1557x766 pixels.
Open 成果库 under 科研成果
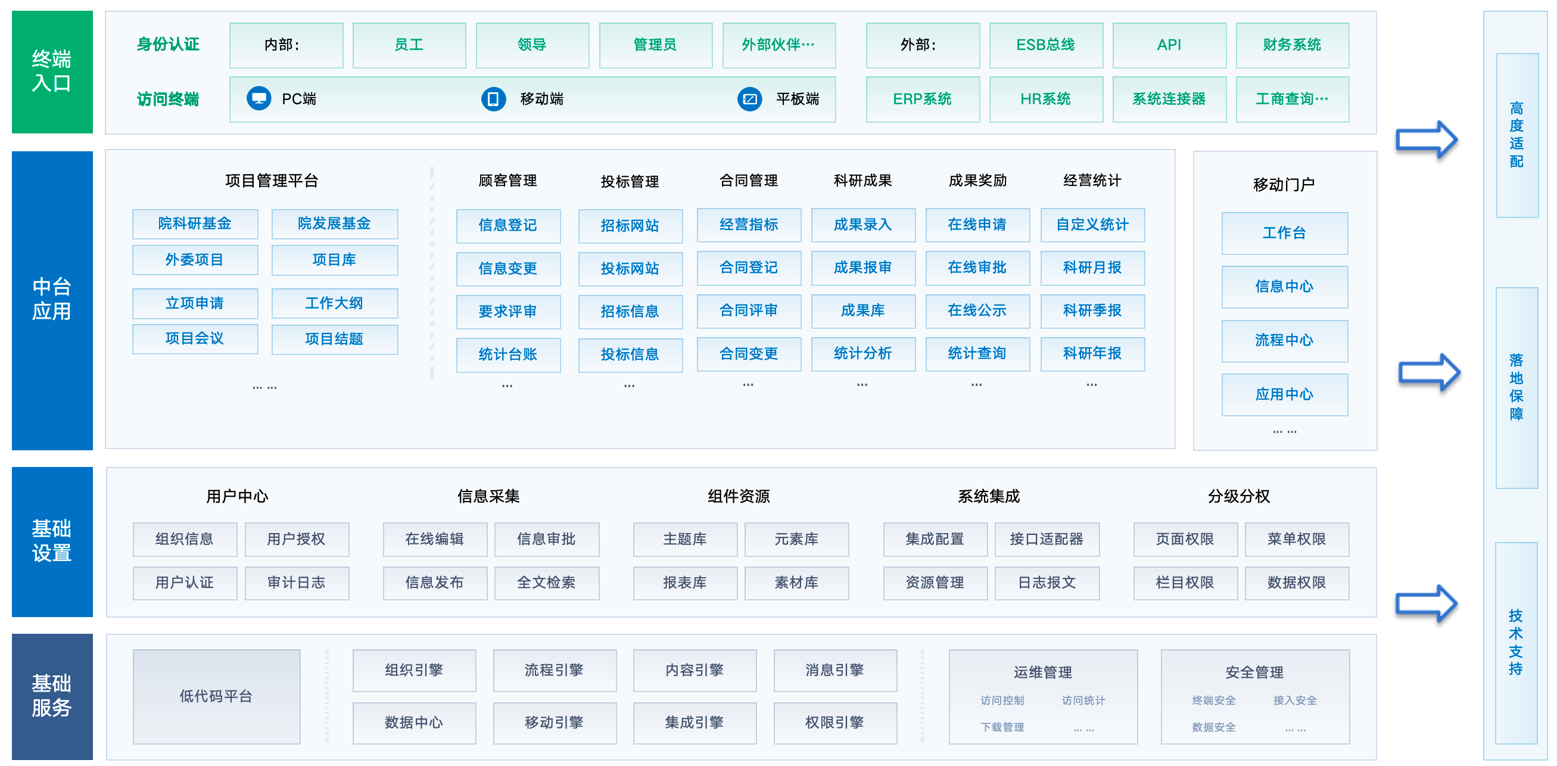click(863, 312)
